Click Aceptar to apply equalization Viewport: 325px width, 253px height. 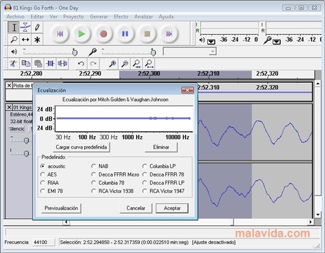[x=172, y=208]
